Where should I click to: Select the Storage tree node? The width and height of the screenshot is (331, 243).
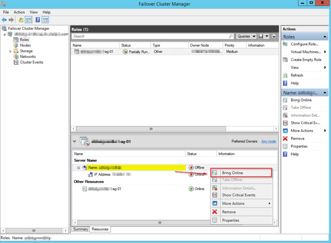click(x=26, y=51)
